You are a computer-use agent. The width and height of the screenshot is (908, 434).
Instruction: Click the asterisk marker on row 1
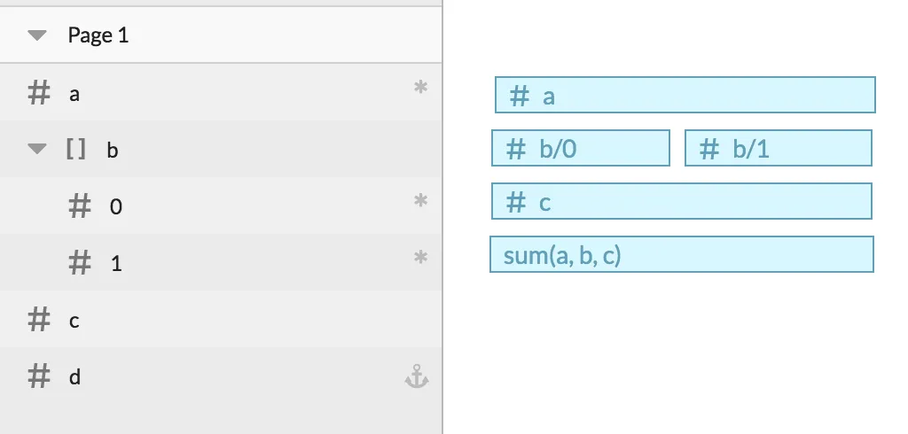[421, 258]
